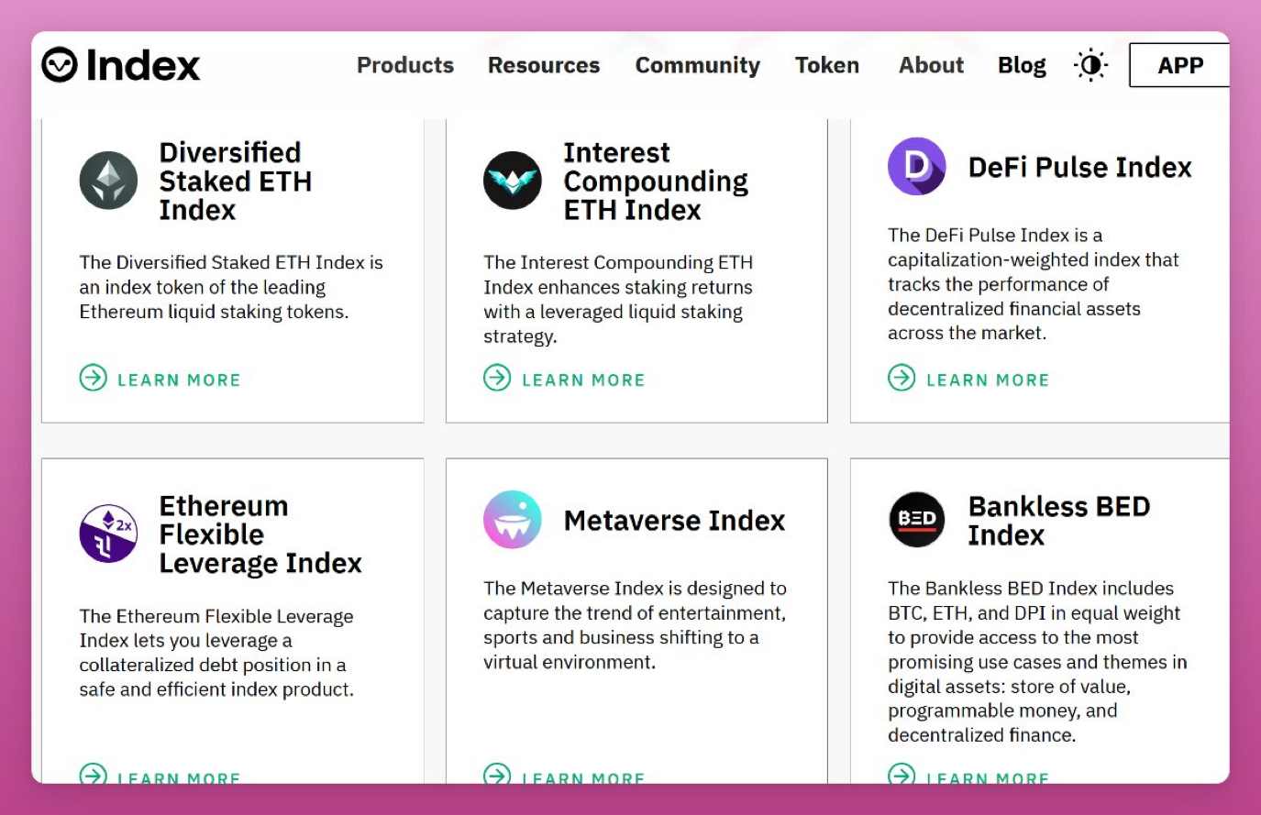
Task: Click the Ethereum Flexible Leverage 2x icon
Action: (x=108, y=534)
